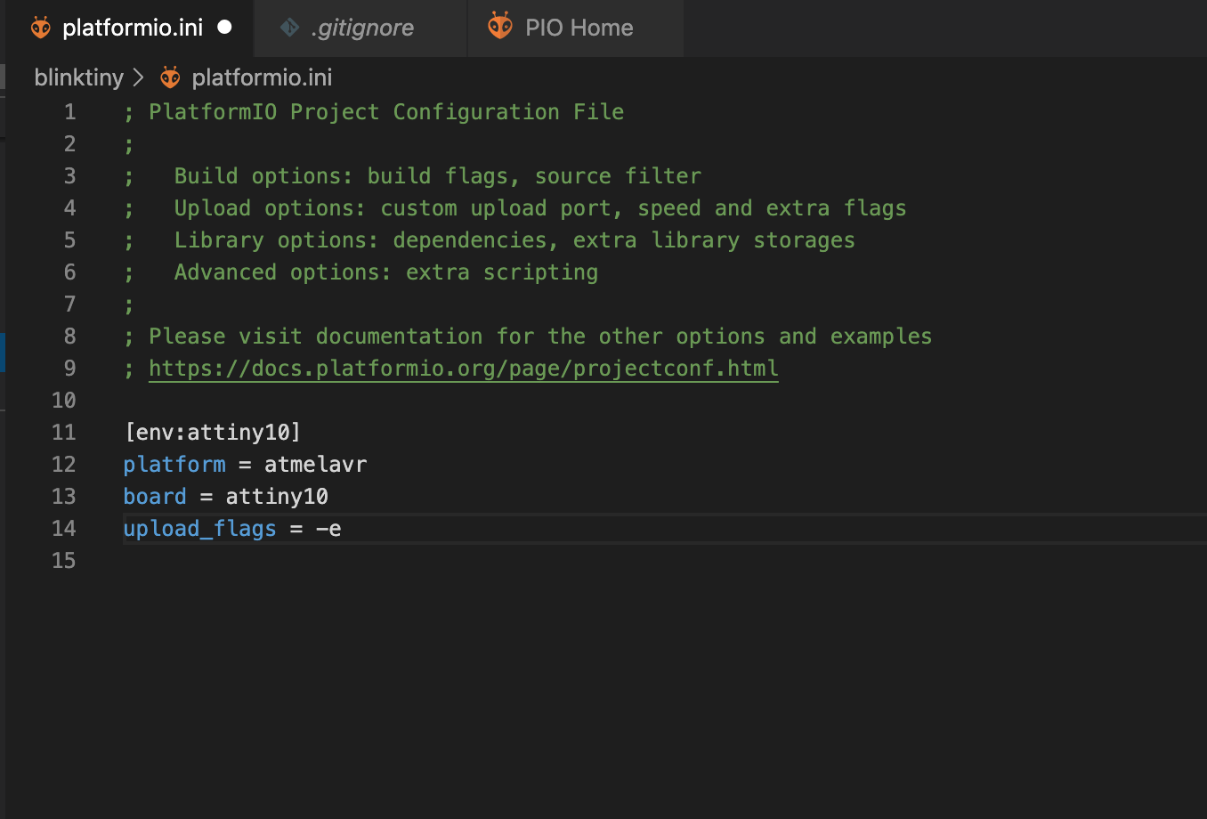
Task: Click the unsaved dot on platformio.ini tab
Action: (x=225, y=27)
